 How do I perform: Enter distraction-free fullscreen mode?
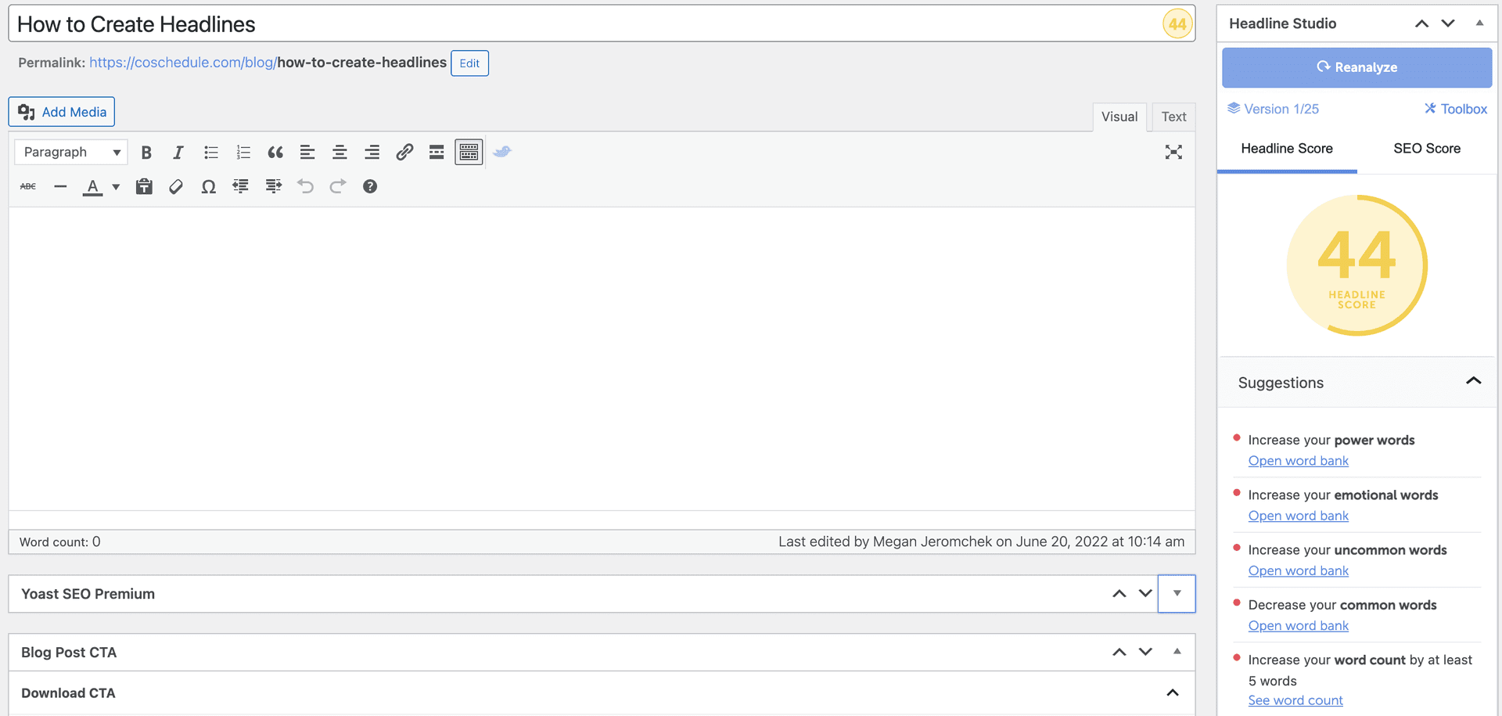(x=1173, y=152)
